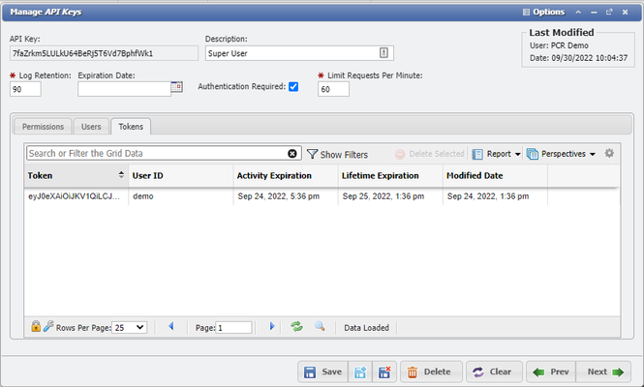Go to the next grid page

point(272,327)
